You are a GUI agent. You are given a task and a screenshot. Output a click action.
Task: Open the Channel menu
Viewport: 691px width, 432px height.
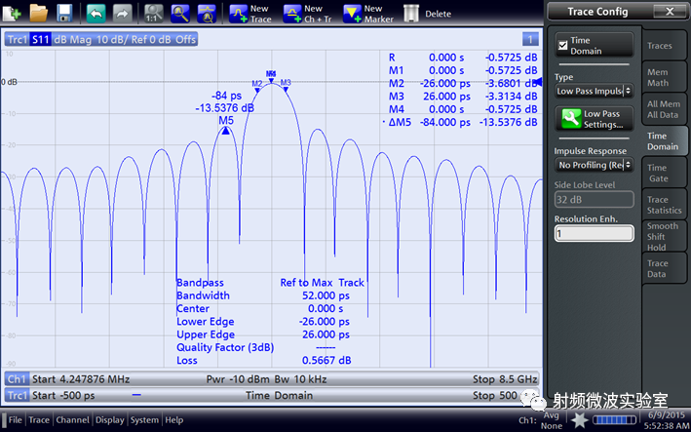click(x=72, y=419)
